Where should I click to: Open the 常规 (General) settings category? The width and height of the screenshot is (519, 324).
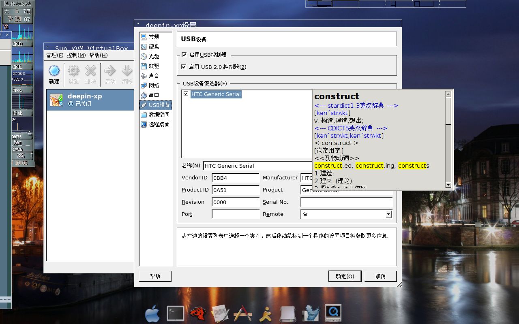[156, 37]
